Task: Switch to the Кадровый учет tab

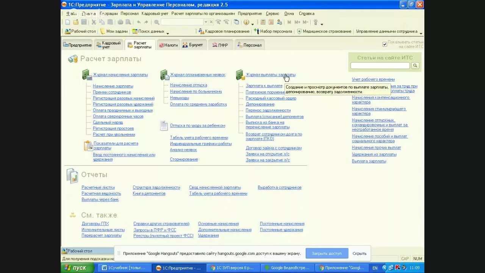Action: (x=109, y=45)
